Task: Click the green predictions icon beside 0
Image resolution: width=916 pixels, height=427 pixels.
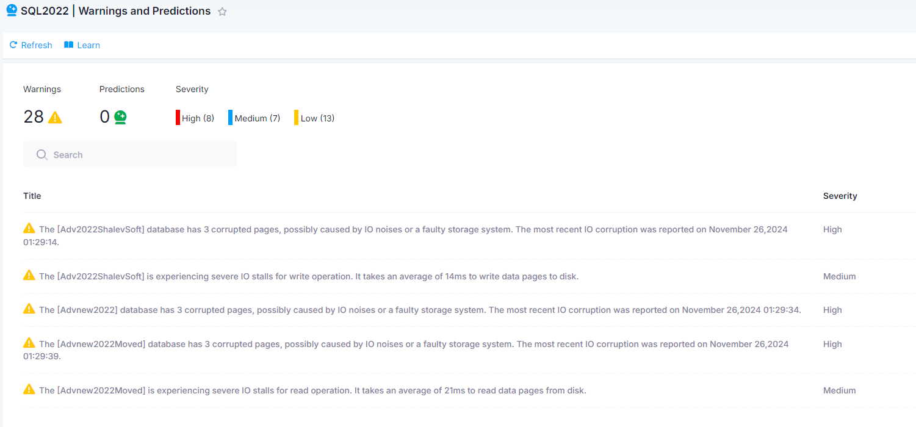Action: click(120, 117)
